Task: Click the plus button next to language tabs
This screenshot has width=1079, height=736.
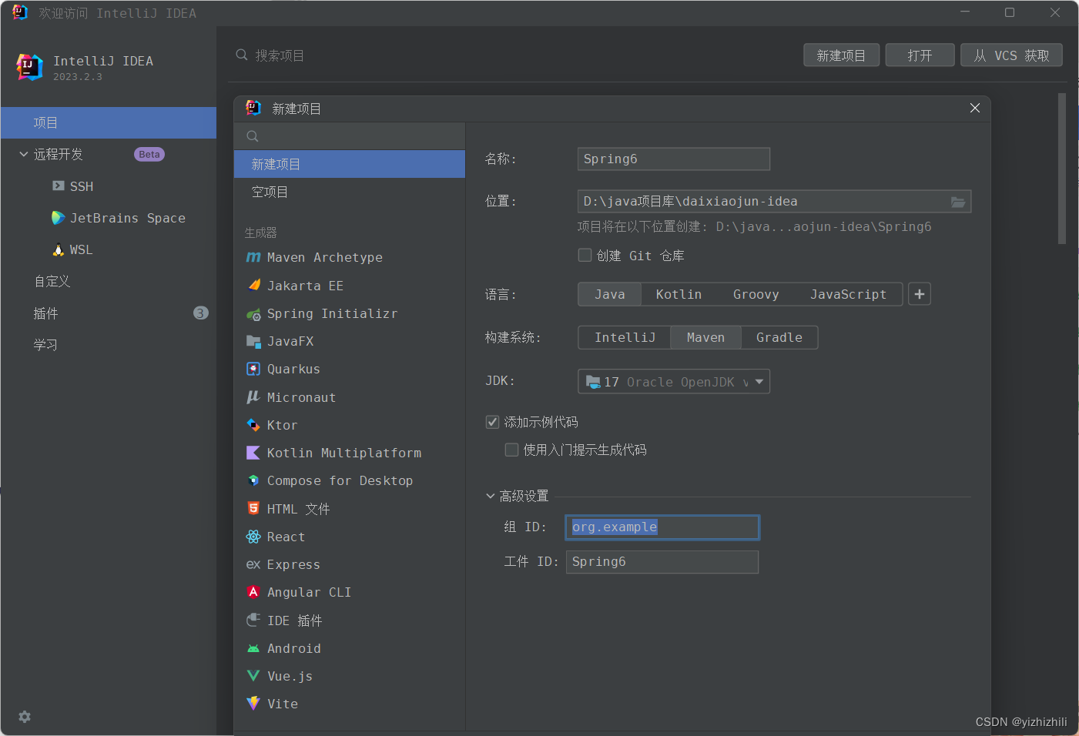Action: coord(920,294)
